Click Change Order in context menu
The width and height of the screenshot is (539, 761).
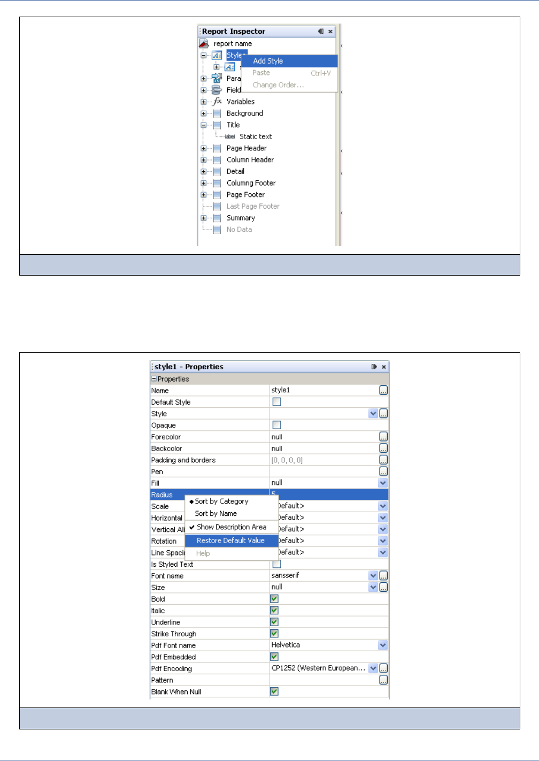pos(289,85)
